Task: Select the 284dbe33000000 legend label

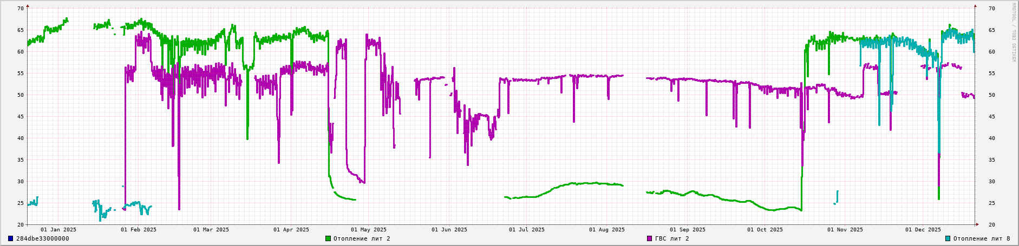Action: pos(42,238)
